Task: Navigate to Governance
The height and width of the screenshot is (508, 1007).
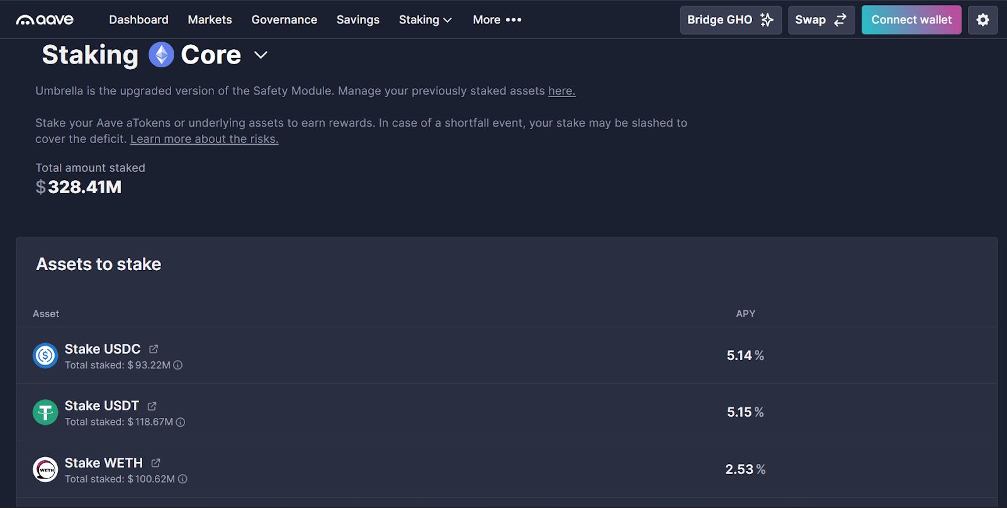Action: 284,20
